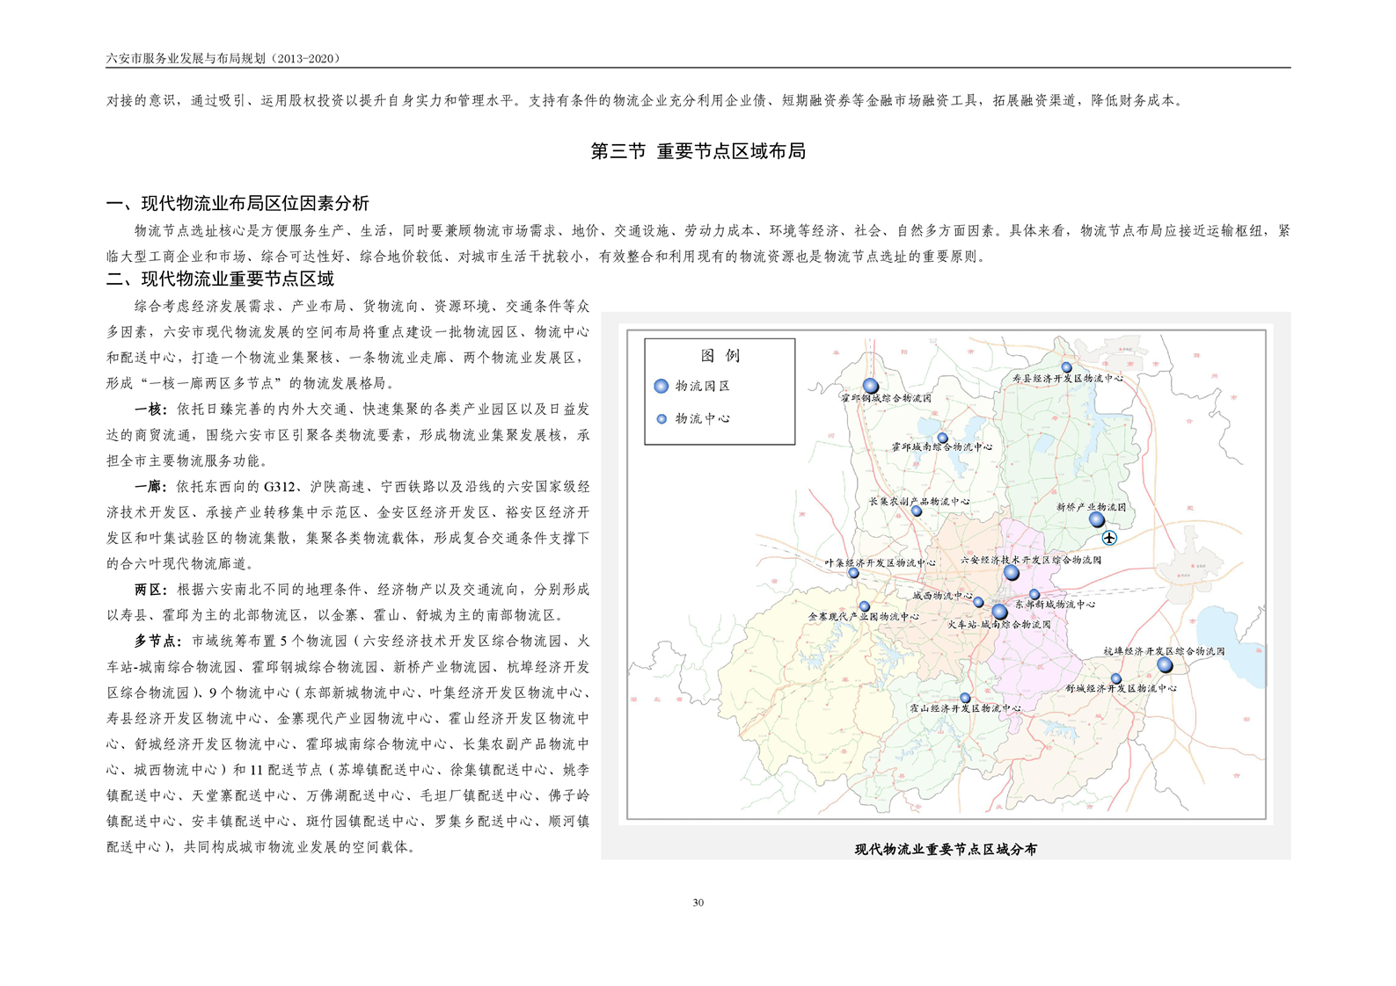
Task: Click heading 一、现代物流业布局区位因素分析
Action: [238, 204]
